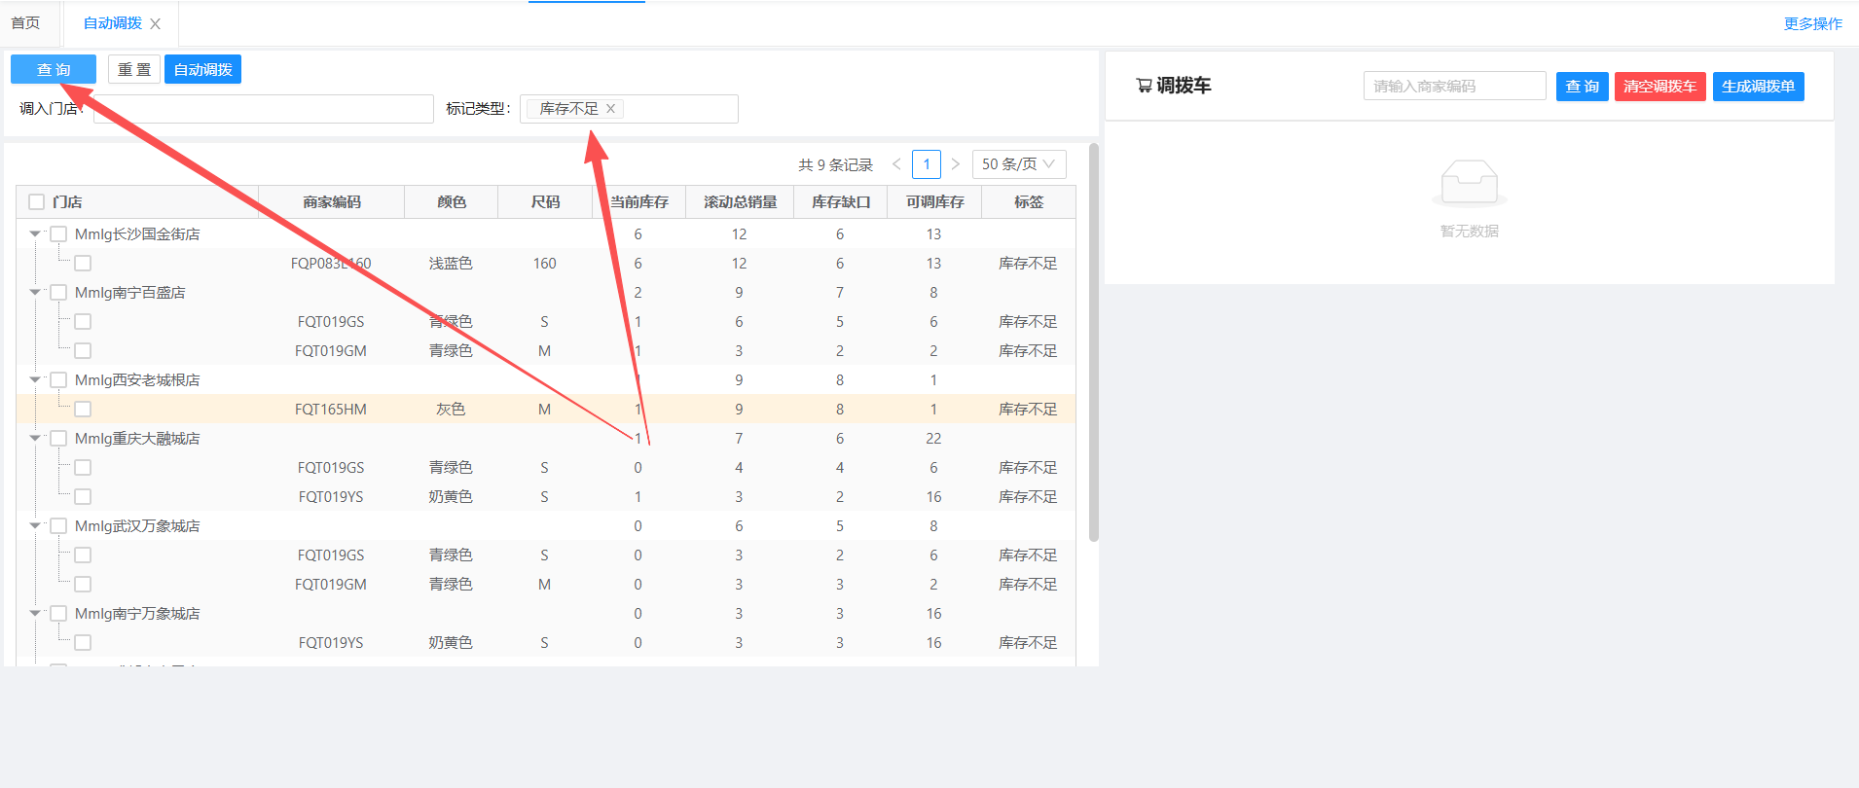
Task: Go to next page arrow
Action: click(956, 164)
